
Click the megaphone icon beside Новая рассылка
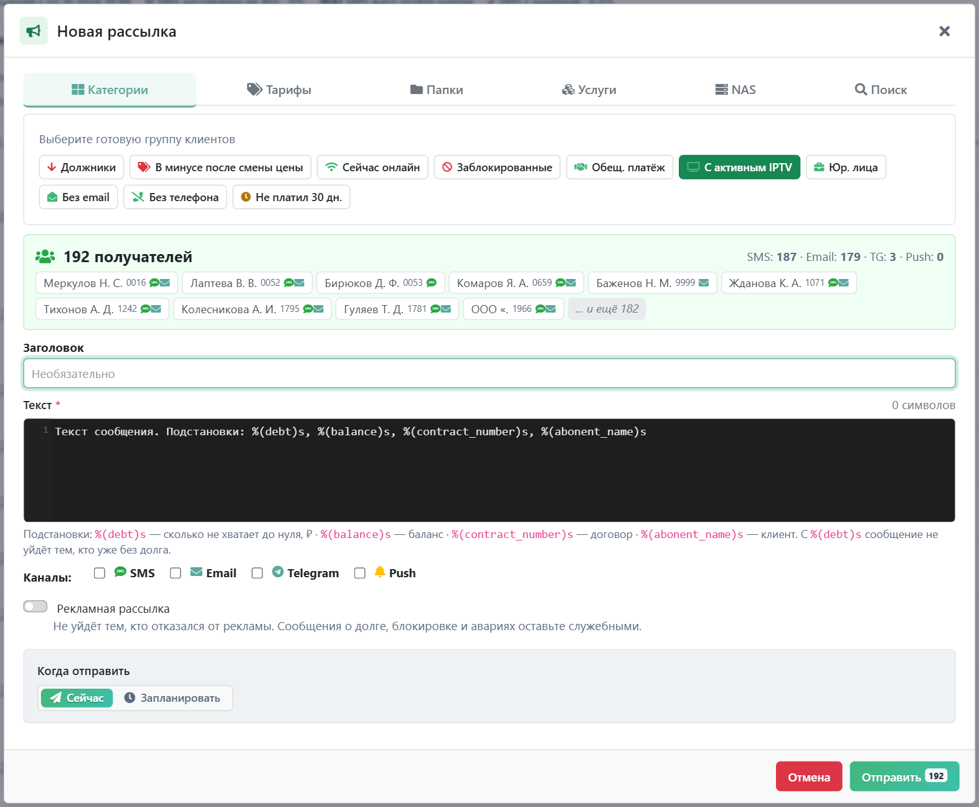tap(34, 31)
